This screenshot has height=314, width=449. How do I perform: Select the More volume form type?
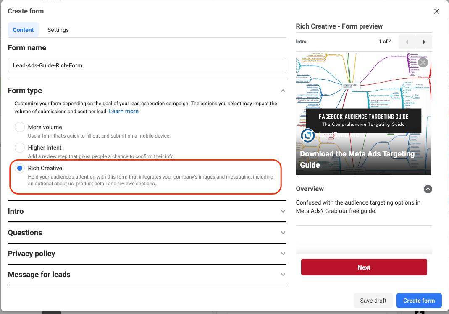click(20, 127)
